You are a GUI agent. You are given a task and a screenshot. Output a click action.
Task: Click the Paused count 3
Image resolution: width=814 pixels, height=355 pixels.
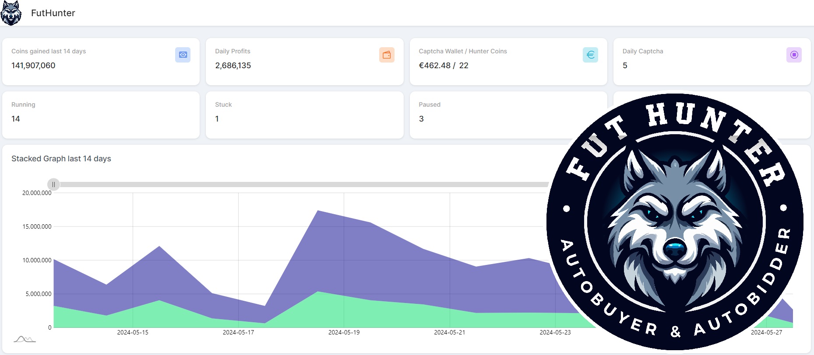coord(421,119)
